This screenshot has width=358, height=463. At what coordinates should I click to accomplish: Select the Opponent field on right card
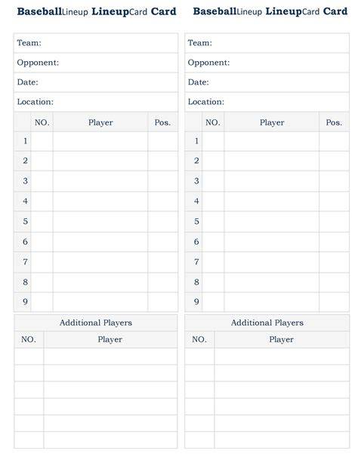coord(267,63)
